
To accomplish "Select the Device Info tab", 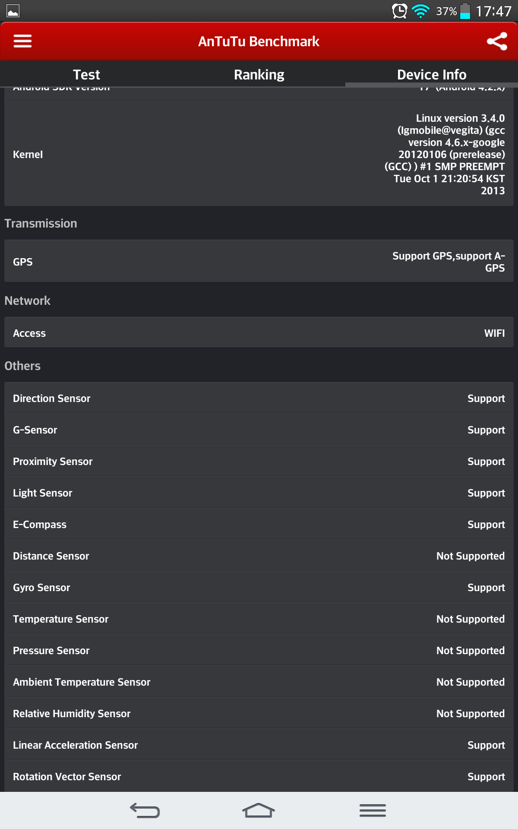I will [x=432, y=75].
